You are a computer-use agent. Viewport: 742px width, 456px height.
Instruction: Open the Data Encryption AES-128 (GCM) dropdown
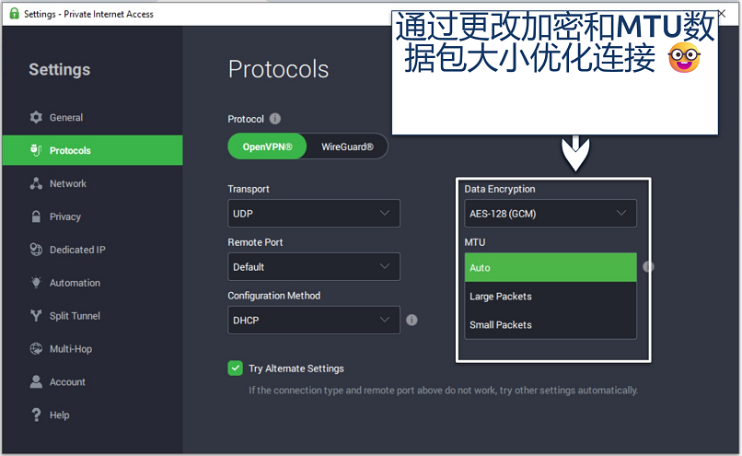tap(551, 214)
